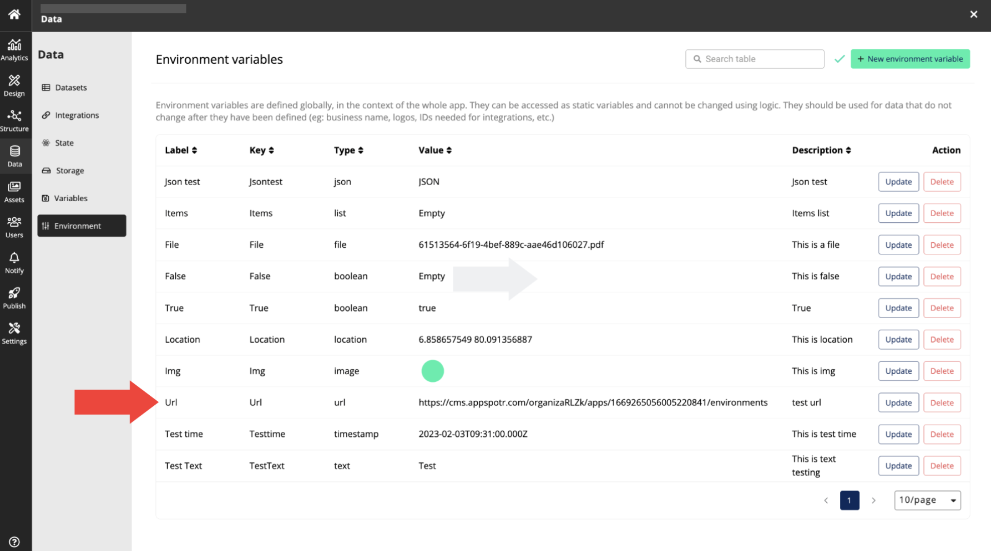Open the Structure section
Screen dimensions: 991x551
click(14, 121)
